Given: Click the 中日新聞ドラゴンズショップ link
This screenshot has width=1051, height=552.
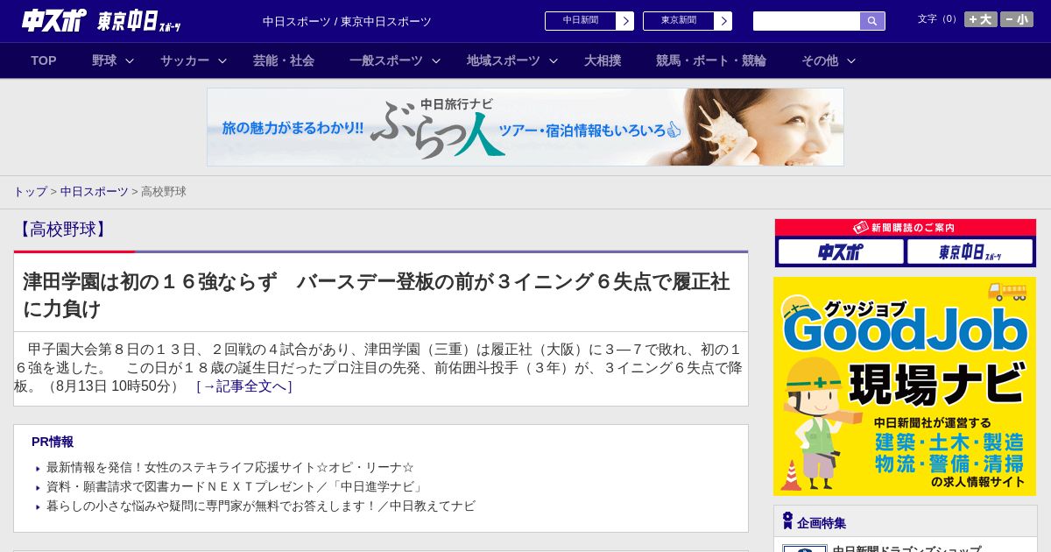Looking at the screenshot, I should pyautogui.click(x=906, y=548).
